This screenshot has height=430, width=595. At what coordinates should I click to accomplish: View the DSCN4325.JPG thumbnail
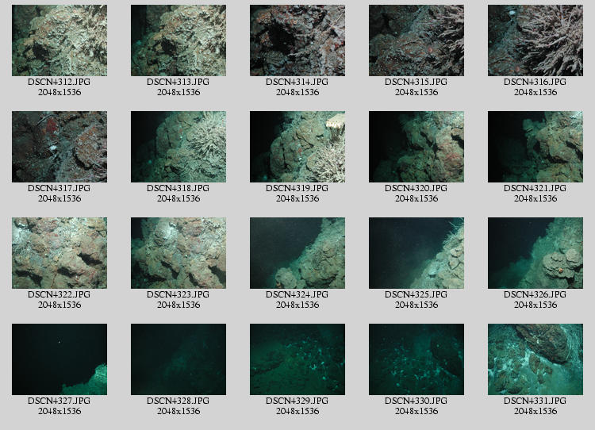coord(416,253)
